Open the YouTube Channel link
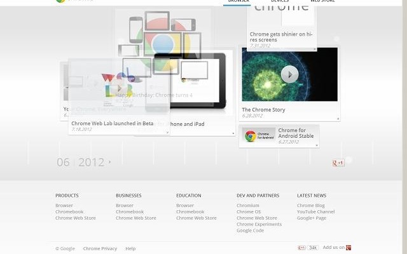The image size is (407, 254). click(316, 211)
